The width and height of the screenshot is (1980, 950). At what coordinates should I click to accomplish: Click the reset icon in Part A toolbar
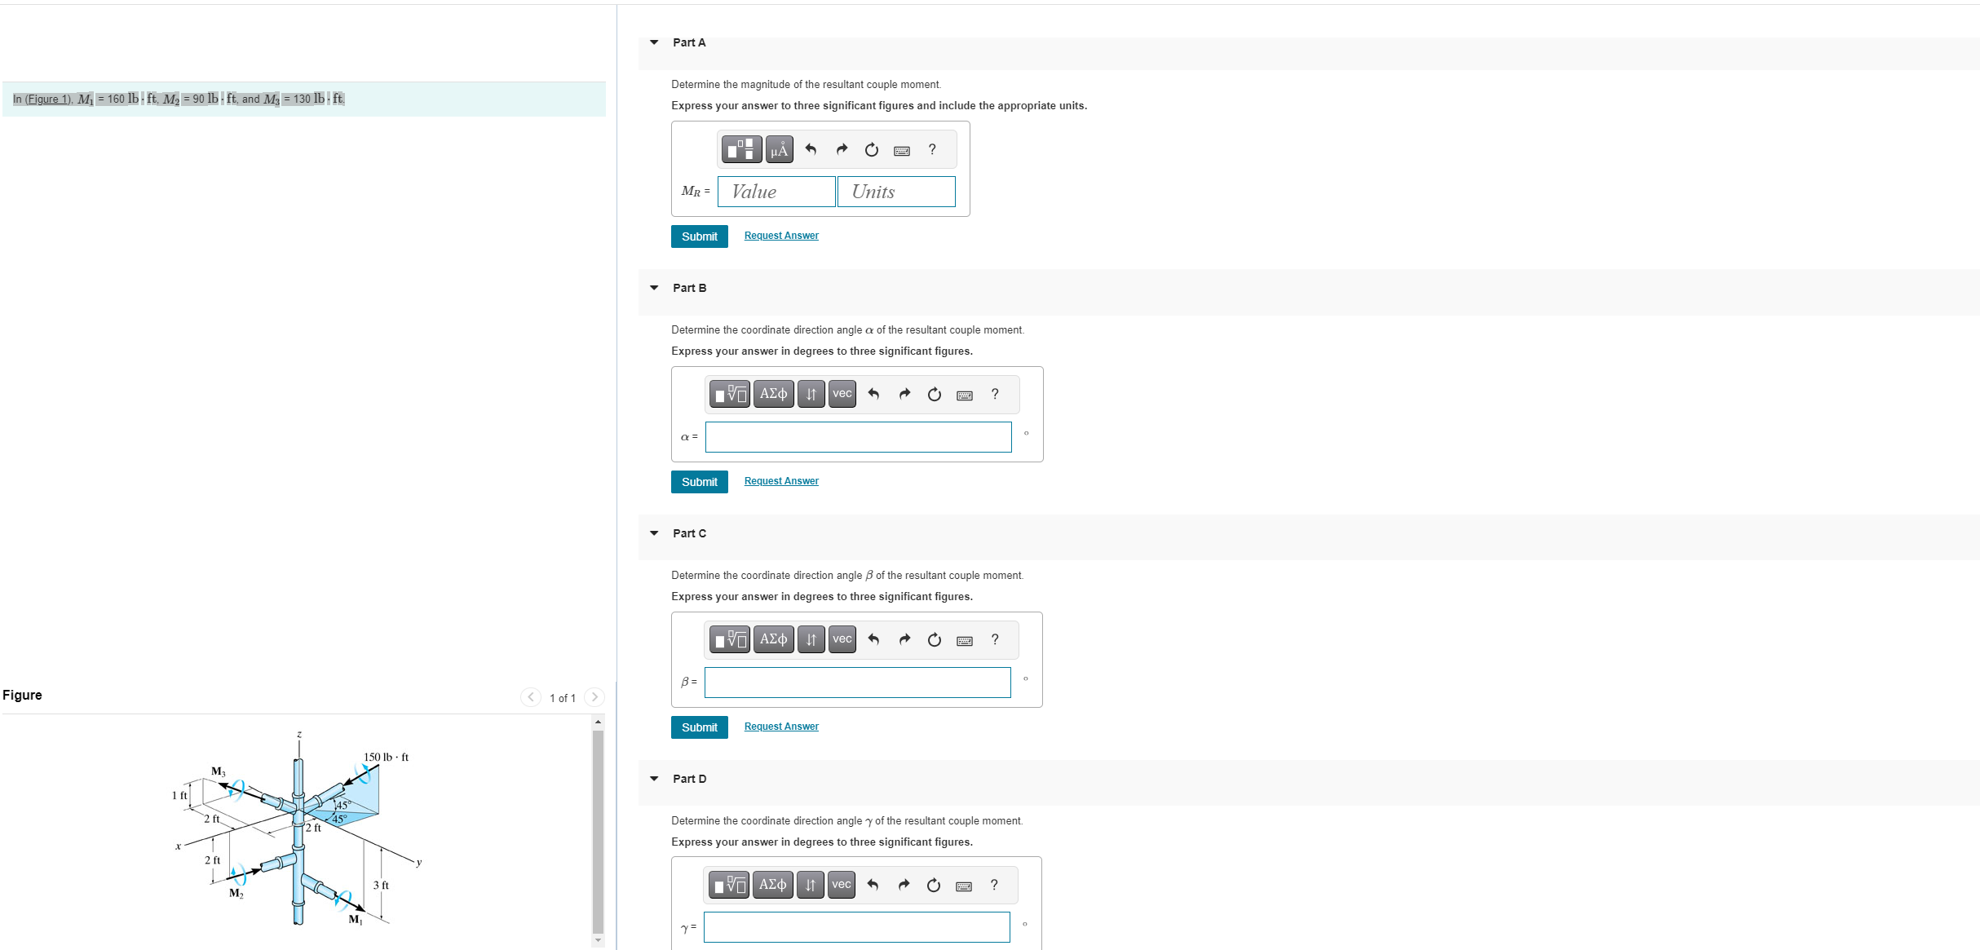[x=871, y=149]
